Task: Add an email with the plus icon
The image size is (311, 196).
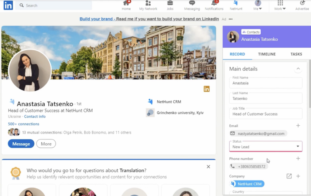Action: coord(298,125)
